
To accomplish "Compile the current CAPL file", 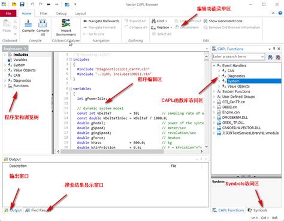I will [x=28, y=26].
